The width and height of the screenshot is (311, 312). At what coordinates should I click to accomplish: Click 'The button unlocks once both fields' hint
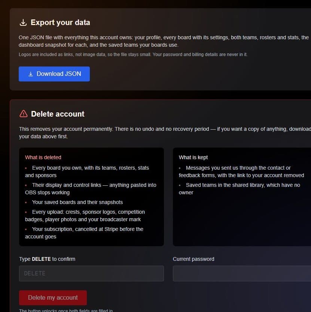click(x=66, y=310)
